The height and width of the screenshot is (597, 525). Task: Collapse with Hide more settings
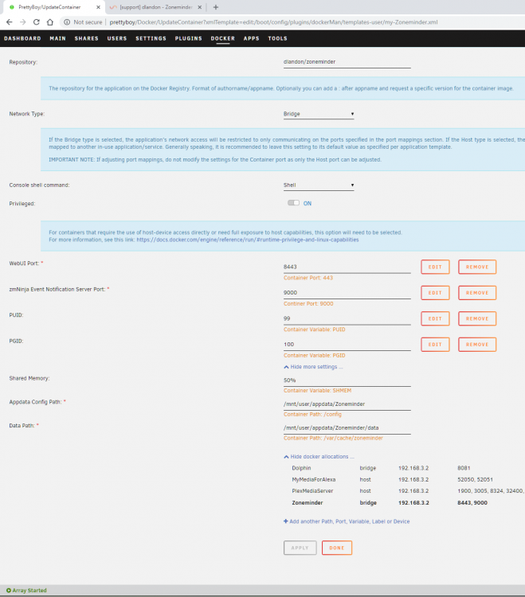pos(313,367)
